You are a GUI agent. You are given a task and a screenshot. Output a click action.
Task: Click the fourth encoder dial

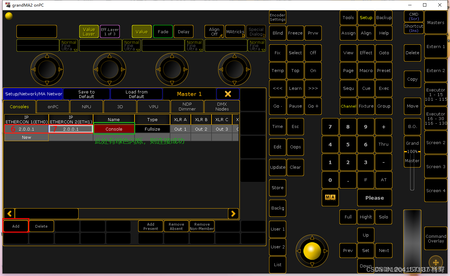[235, 69]
